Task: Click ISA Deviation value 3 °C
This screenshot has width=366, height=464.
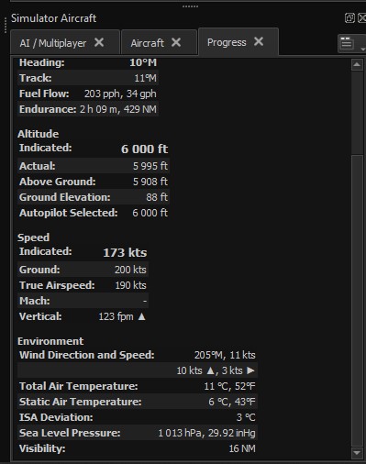Action: [x=246, y=417]
